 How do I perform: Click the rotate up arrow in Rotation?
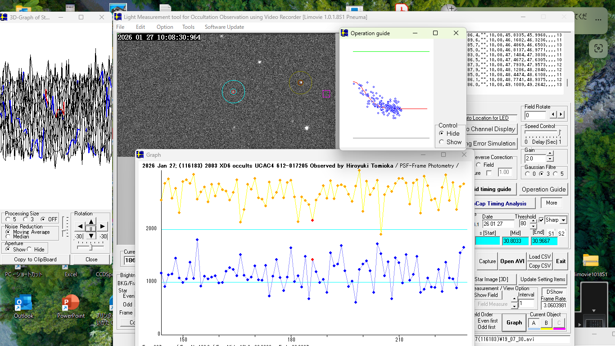(91, 221)
